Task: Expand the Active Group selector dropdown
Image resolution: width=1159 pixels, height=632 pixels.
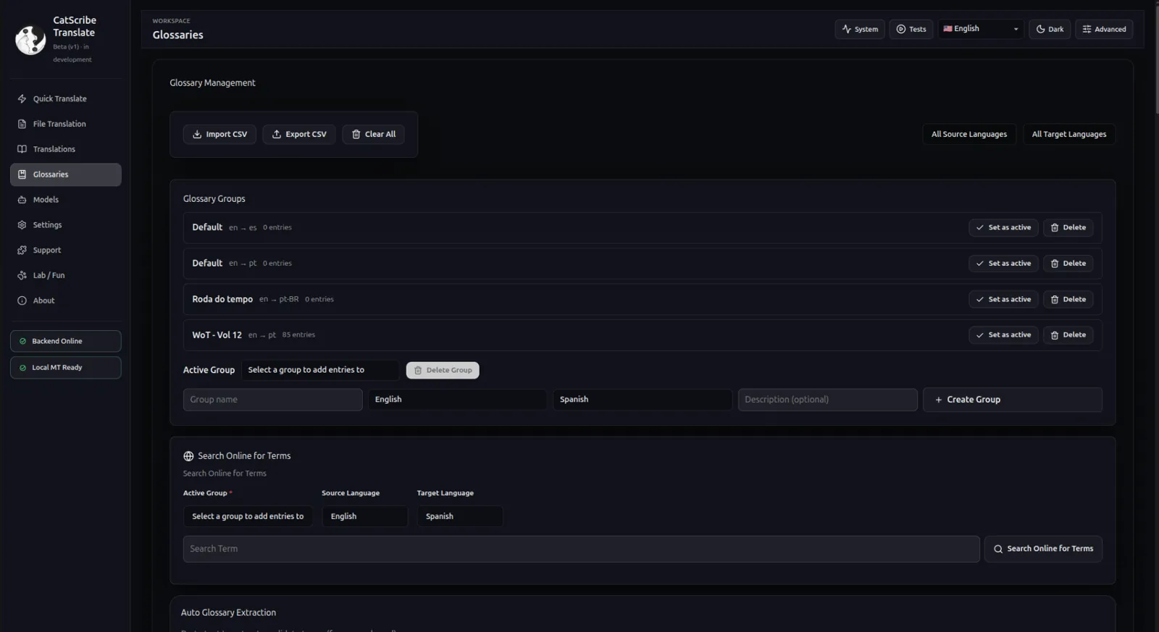Action: (319, 370)
